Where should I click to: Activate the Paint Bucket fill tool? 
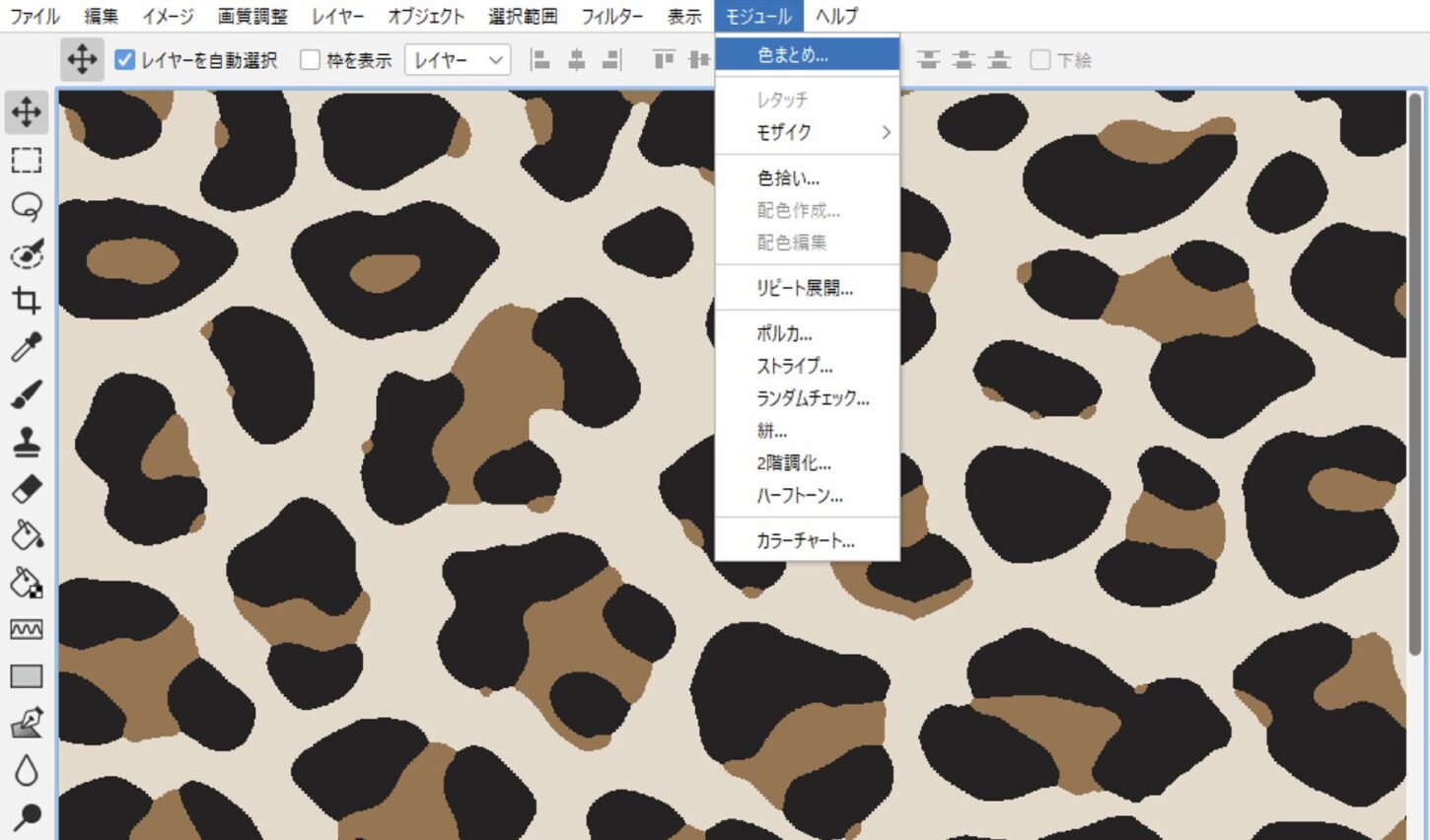(x=27, y=534)
